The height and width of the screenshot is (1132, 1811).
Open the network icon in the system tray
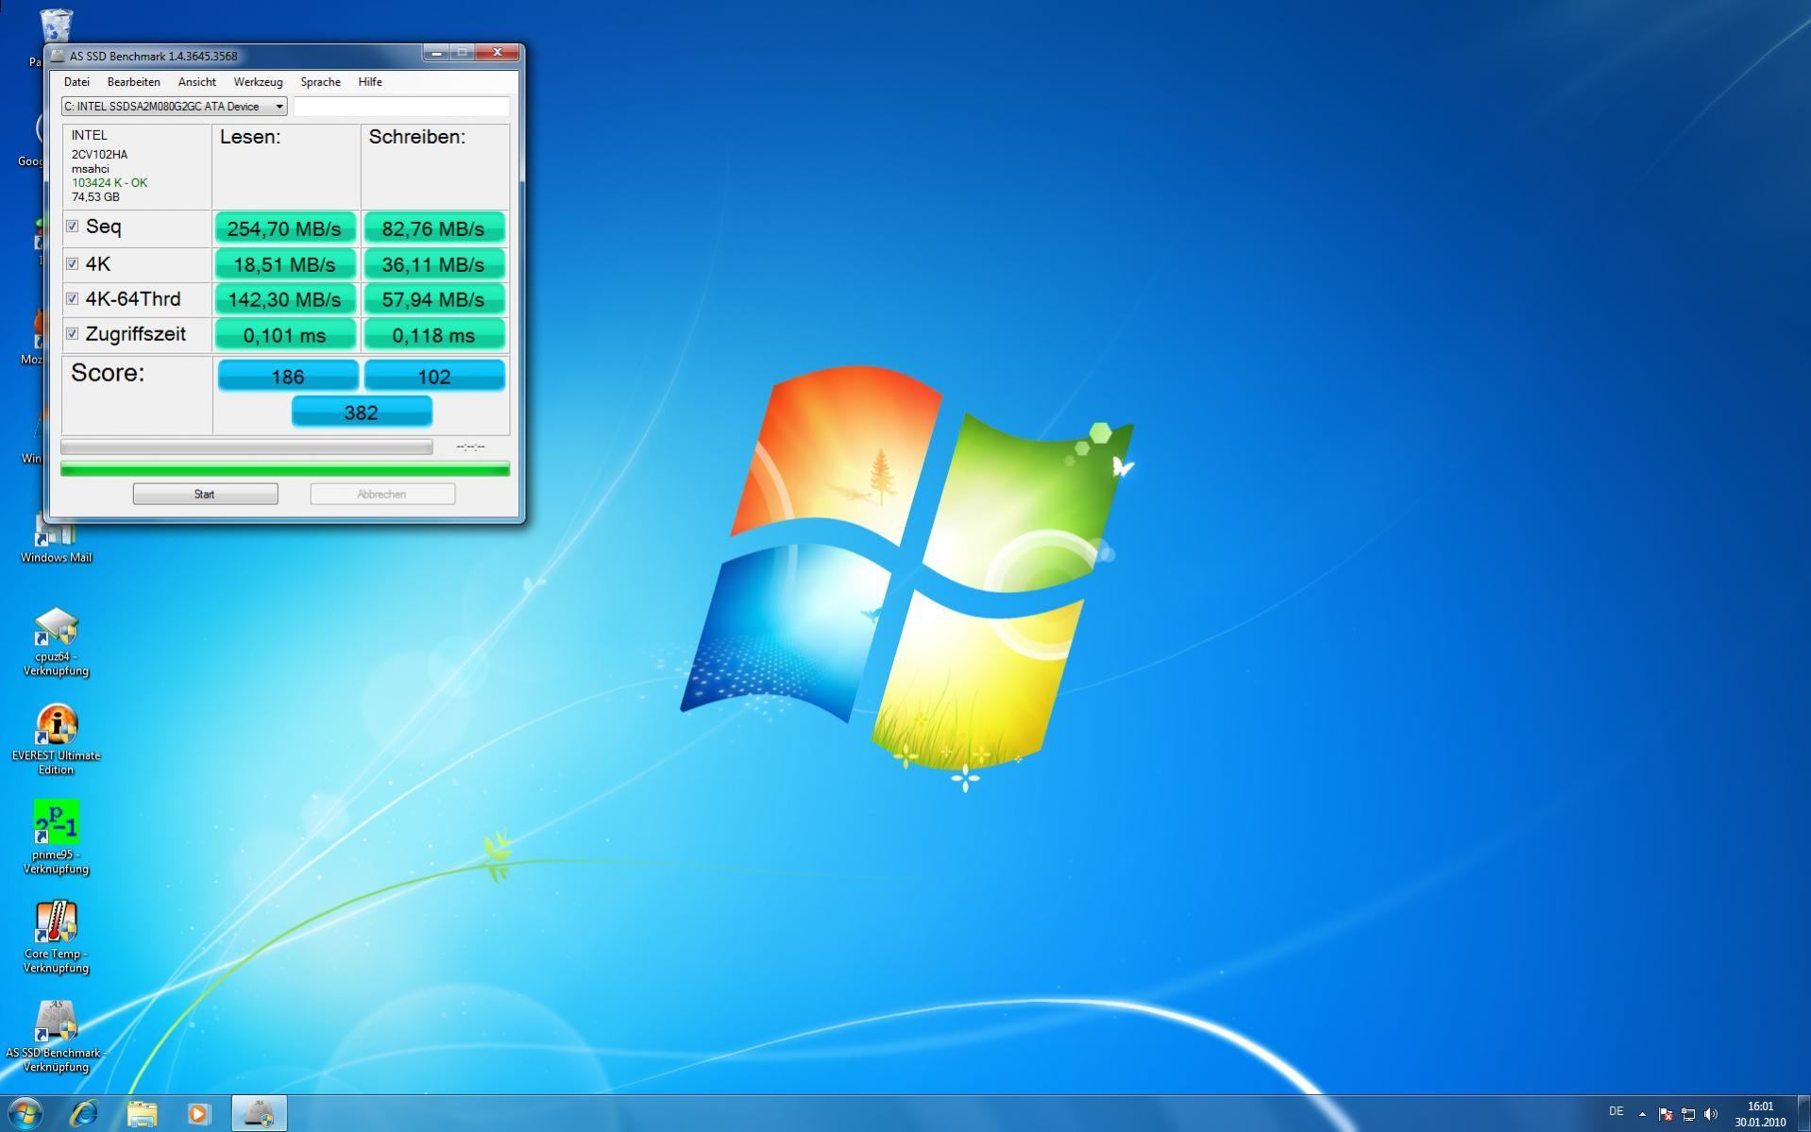(x=1688, y=1114)
